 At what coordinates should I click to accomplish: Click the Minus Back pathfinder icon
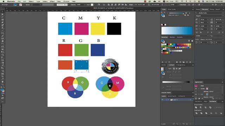tap(221, 113)
